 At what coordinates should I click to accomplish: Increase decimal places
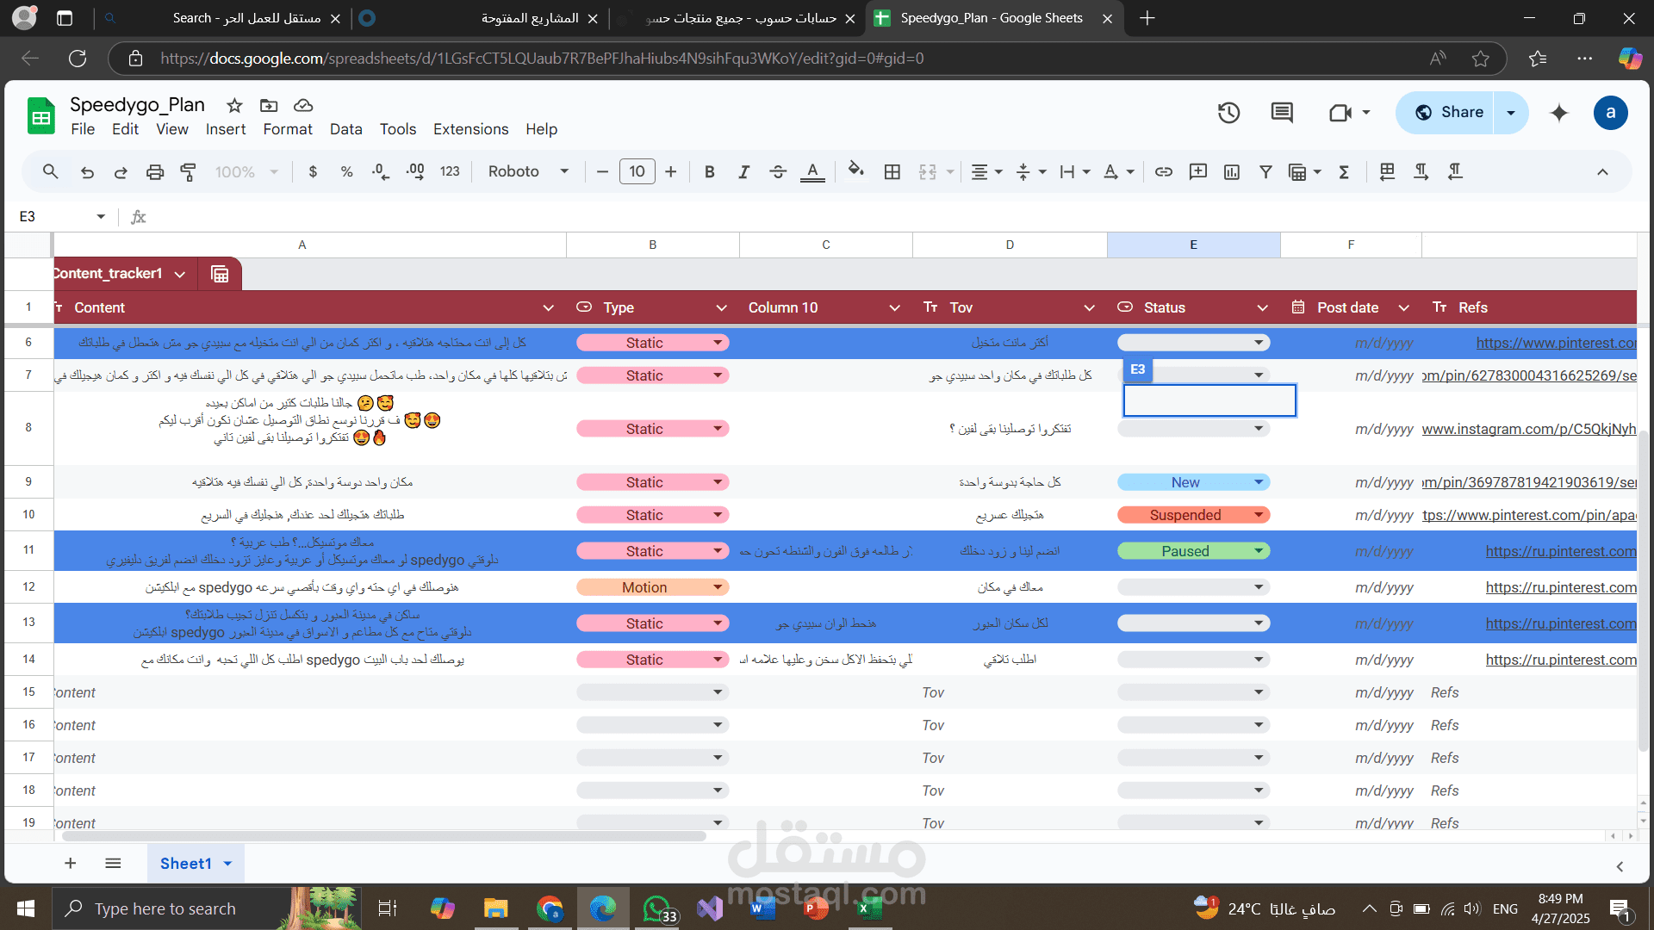pos(415,171)
